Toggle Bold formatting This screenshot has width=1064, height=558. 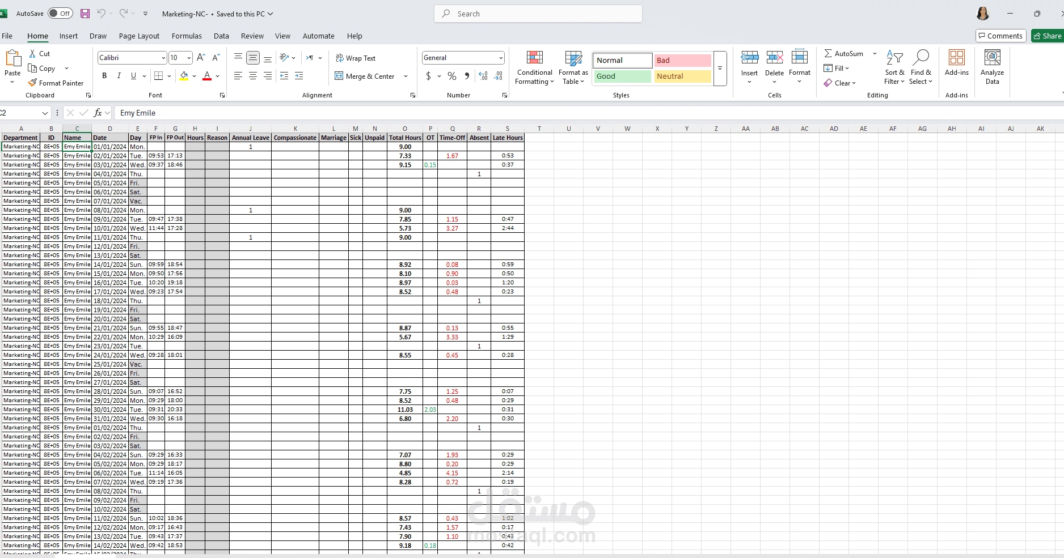[104, 75]
